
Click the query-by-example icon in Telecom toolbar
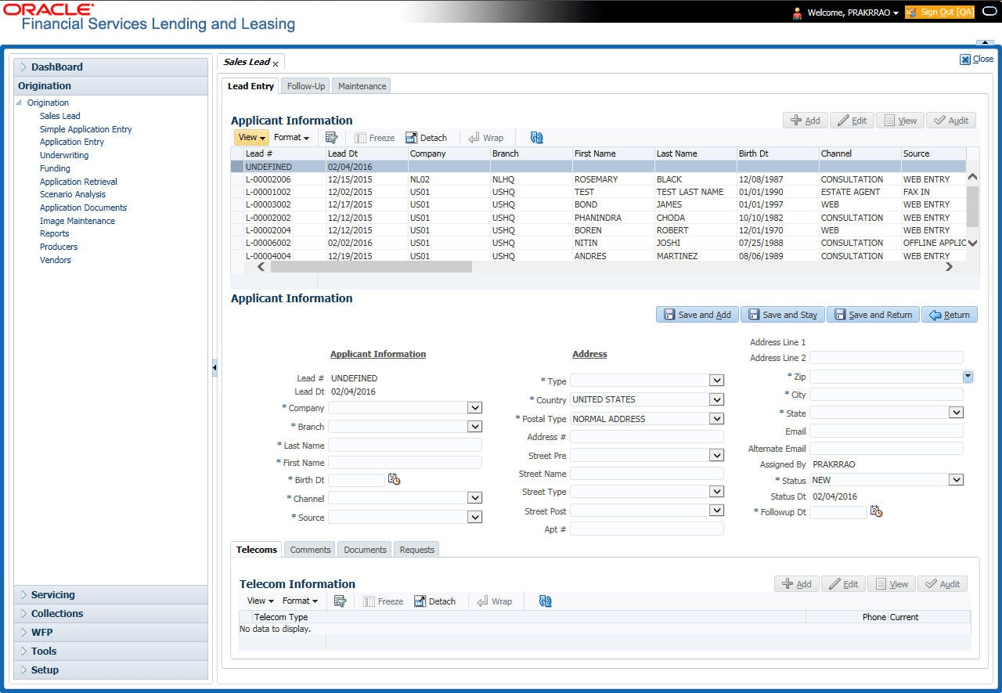coord(340,601)
